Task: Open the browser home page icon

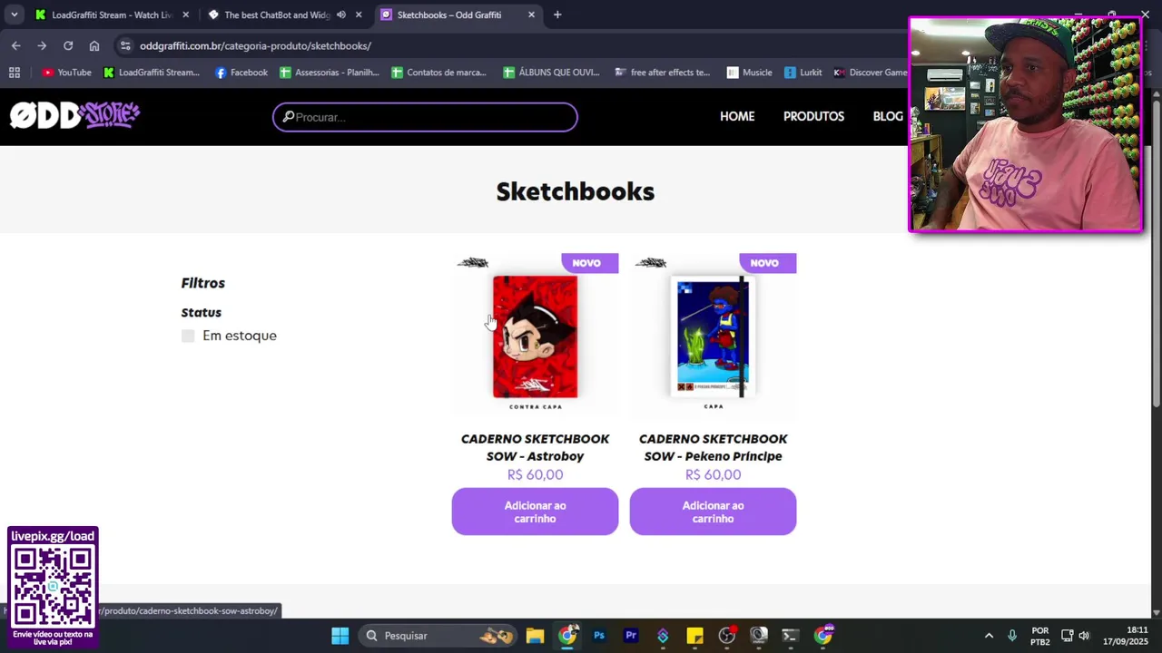Action: pos(94,45)
